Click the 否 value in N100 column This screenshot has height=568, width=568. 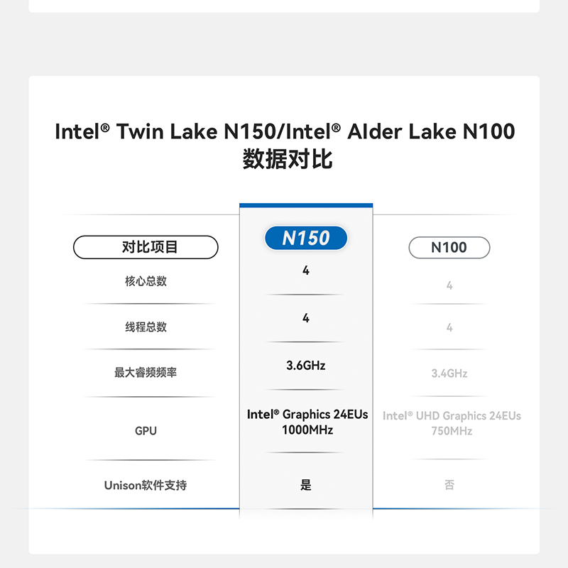(x=449, y=486)
